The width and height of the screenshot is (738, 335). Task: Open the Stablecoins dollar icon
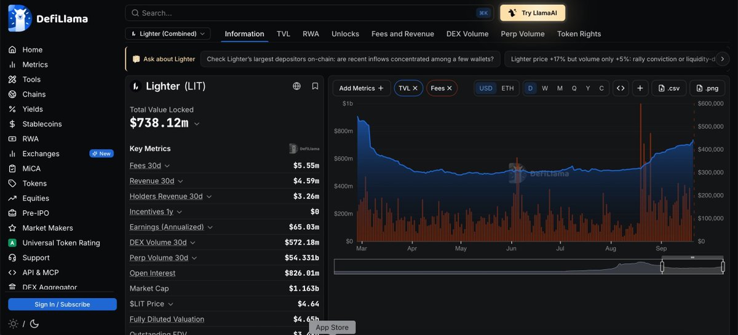pos(12,124)
